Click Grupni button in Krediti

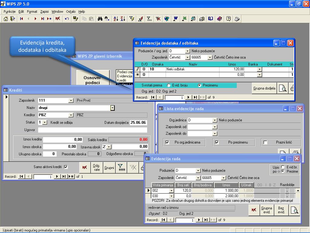(x=109, y=167)
